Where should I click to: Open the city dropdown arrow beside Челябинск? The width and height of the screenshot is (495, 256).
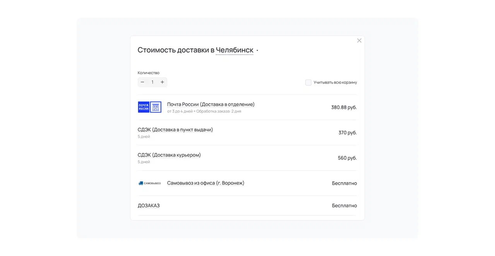click(258, 51)
